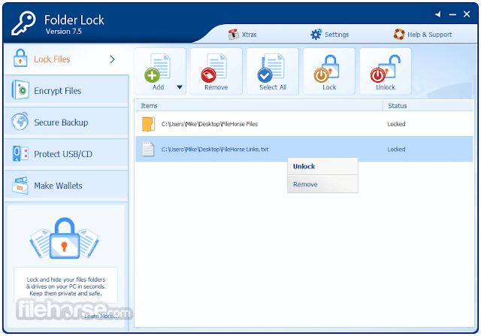481x336 pixels.
Task: Open the Lock Files section
Action: click(66, 59)
